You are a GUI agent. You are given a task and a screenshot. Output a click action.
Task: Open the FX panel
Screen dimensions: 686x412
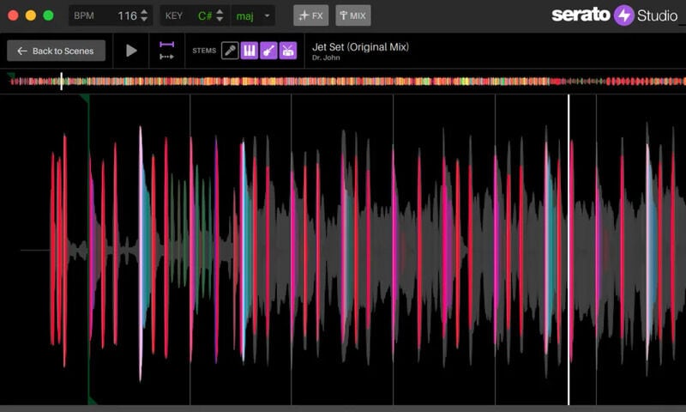pyautogui.click(x=310, y=15)
